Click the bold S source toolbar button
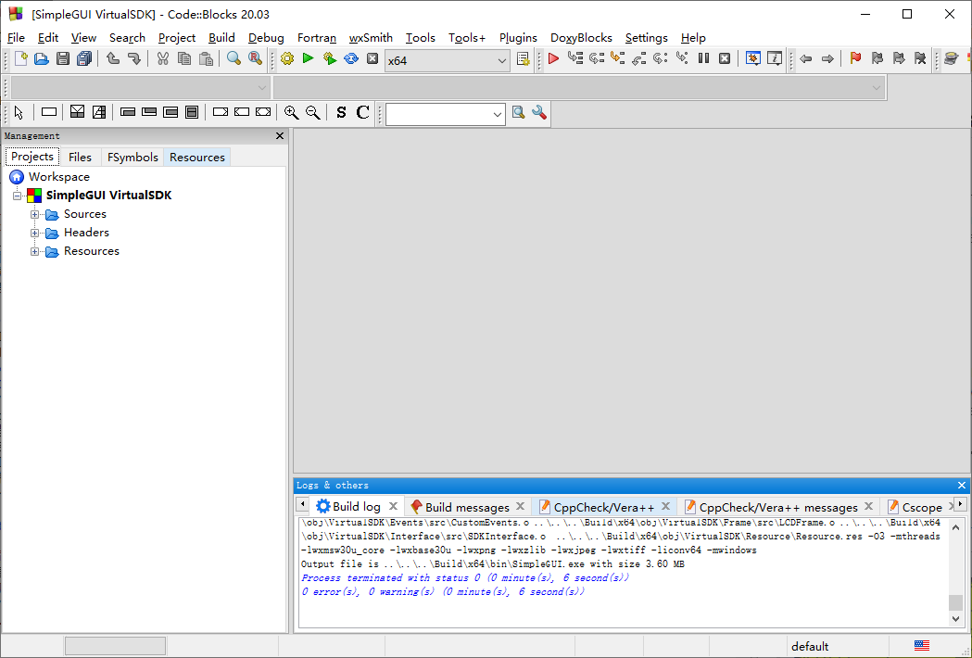Viewport: 972px width, 658px height. click(x=341, y=112)
